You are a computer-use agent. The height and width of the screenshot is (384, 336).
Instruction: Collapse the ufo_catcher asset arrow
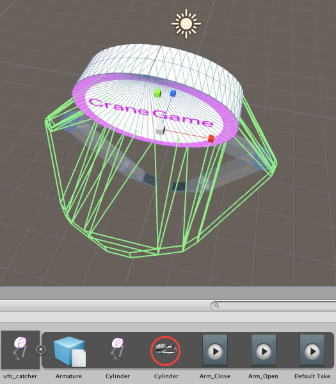click(x=41, y=349)
